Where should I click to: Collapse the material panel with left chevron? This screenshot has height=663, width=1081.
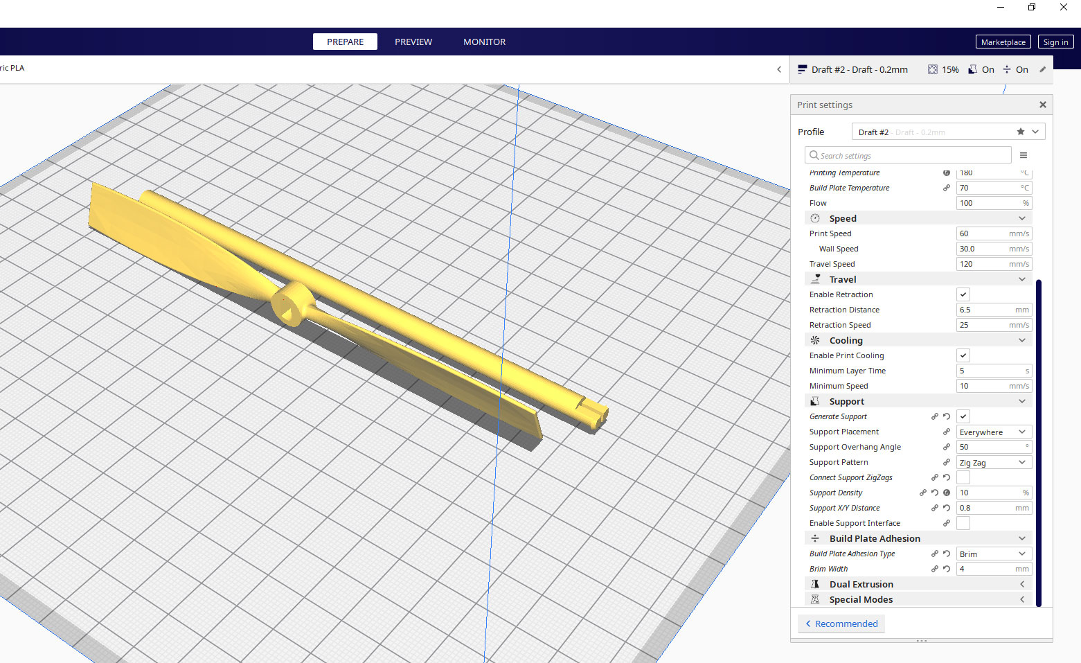[x=779, y=69]
